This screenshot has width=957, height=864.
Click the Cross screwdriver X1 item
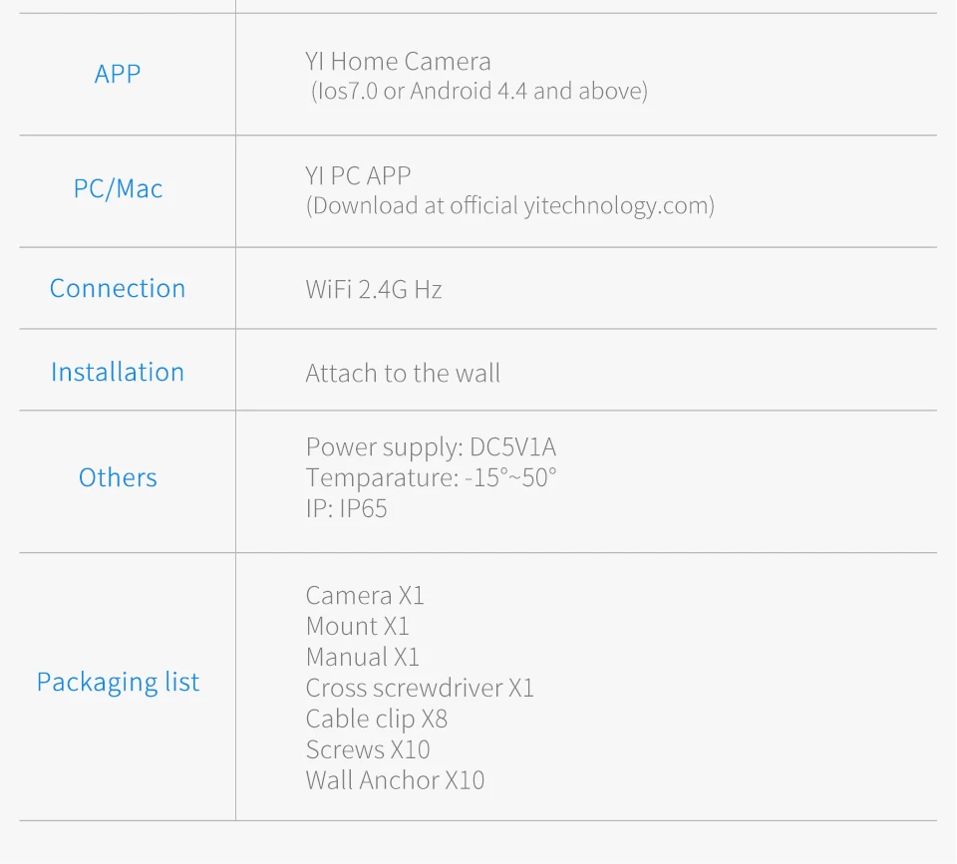click(x=420, y=689)
